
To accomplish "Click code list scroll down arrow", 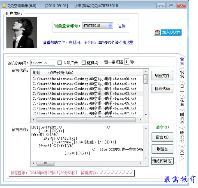I will coord(146,114).
